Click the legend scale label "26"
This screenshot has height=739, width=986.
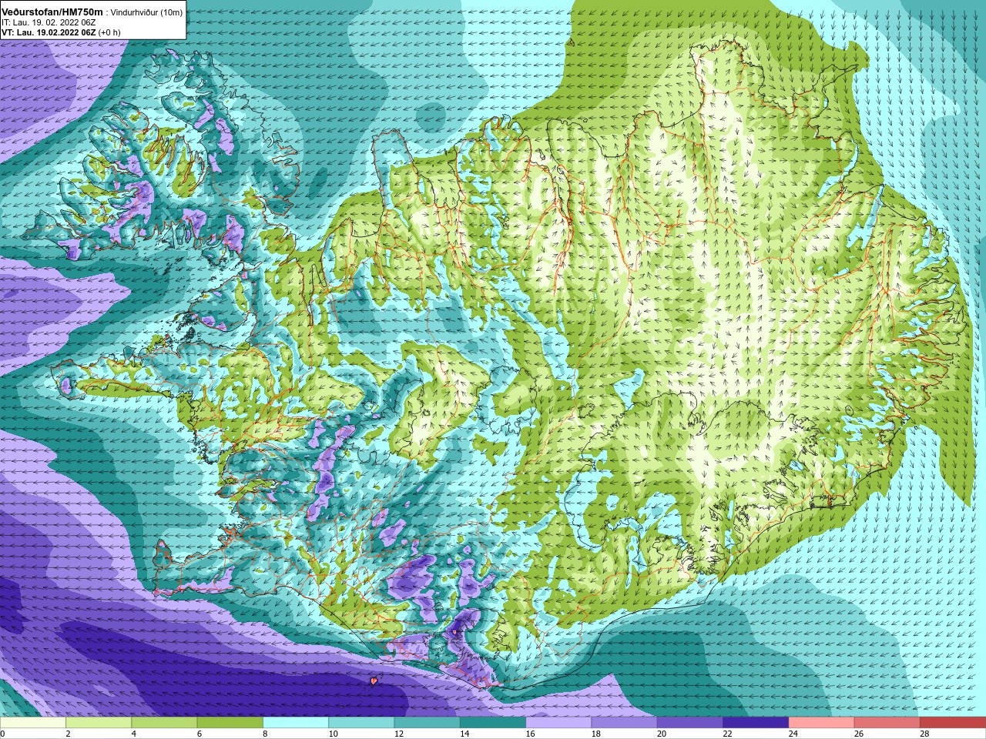coord(858,734)
